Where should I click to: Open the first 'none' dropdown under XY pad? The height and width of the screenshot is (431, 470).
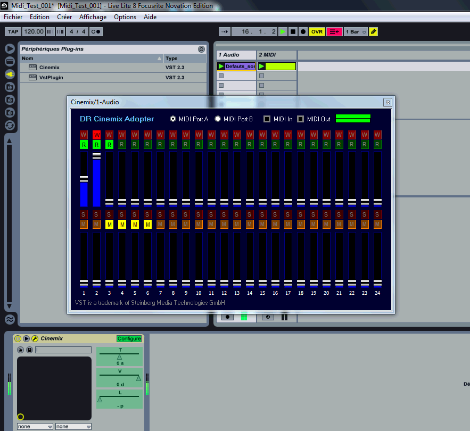point(35,426)
